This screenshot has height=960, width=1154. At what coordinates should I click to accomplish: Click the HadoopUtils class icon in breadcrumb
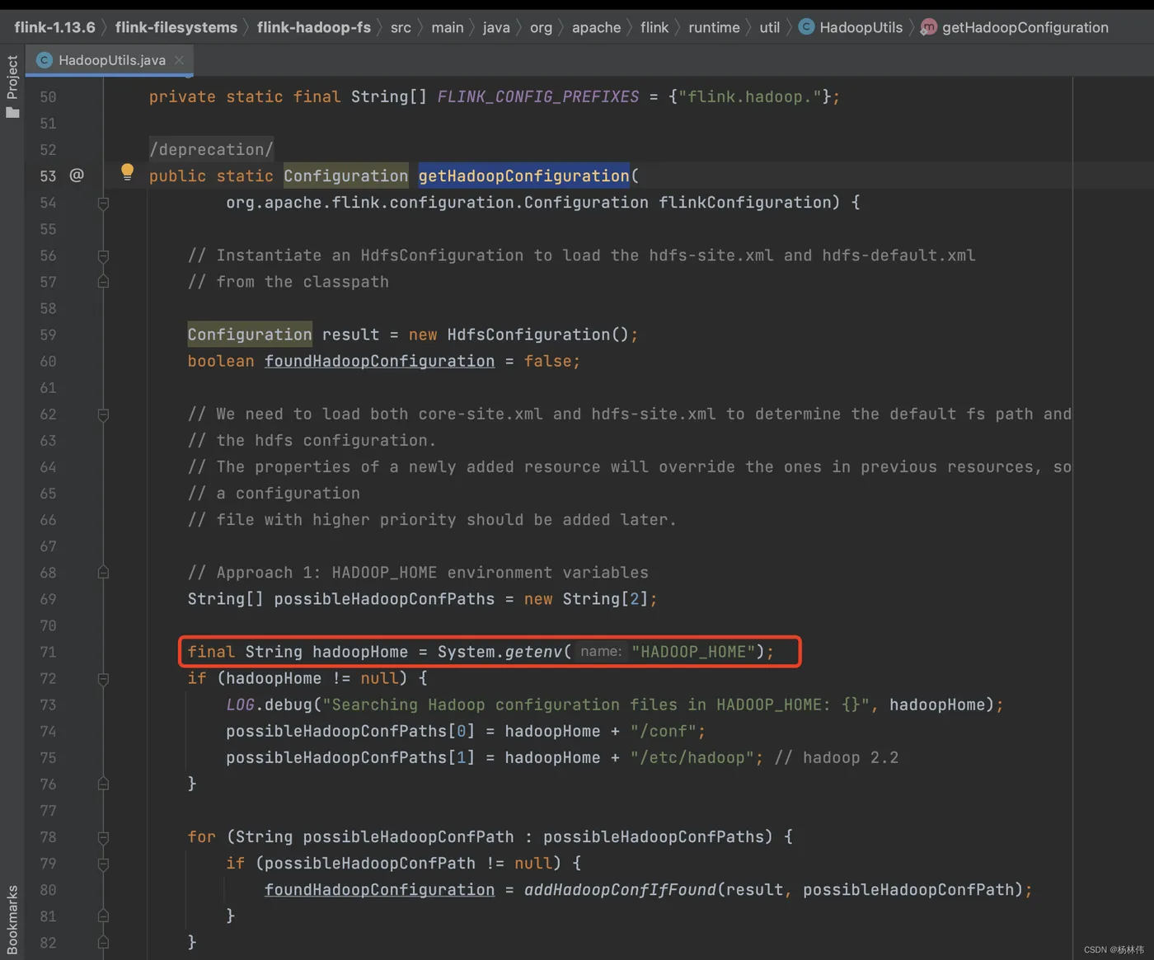point(807,27)
